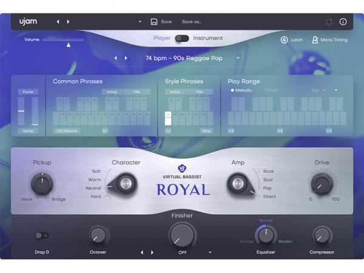Toggle the Drop D switch
This screenshot has height=273, width=364.
[x=42, y=235]
